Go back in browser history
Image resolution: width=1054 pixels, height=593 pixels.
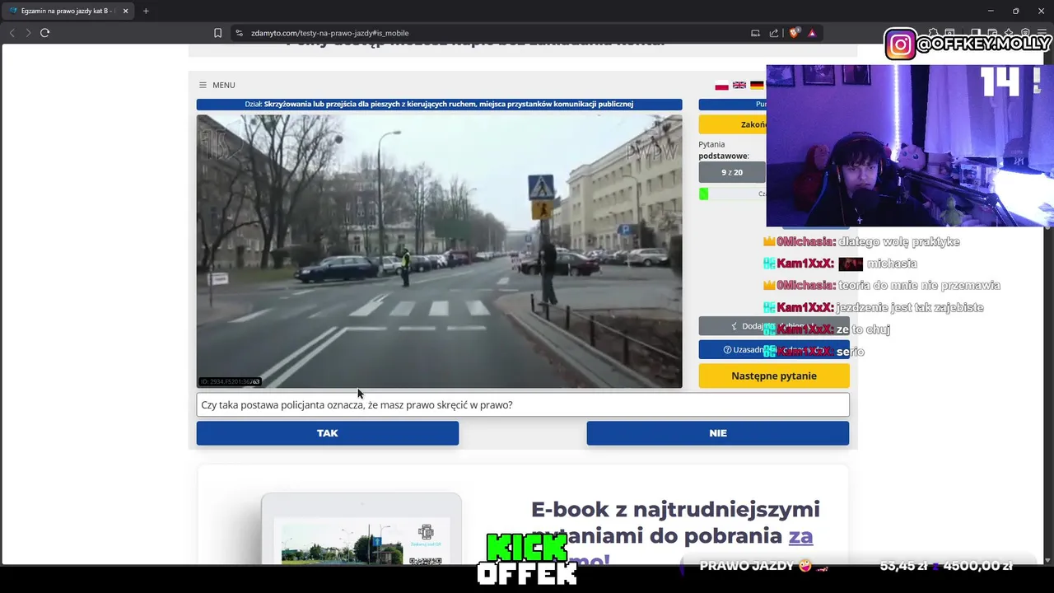[x=12, y=33]
